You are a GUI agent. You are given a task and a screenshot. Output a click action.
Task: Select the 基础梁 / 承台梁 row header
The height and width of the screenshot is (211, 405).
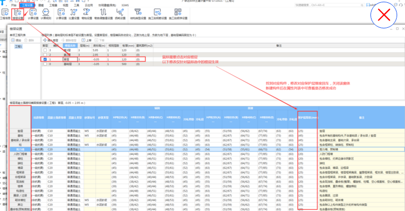pos(20,140)
